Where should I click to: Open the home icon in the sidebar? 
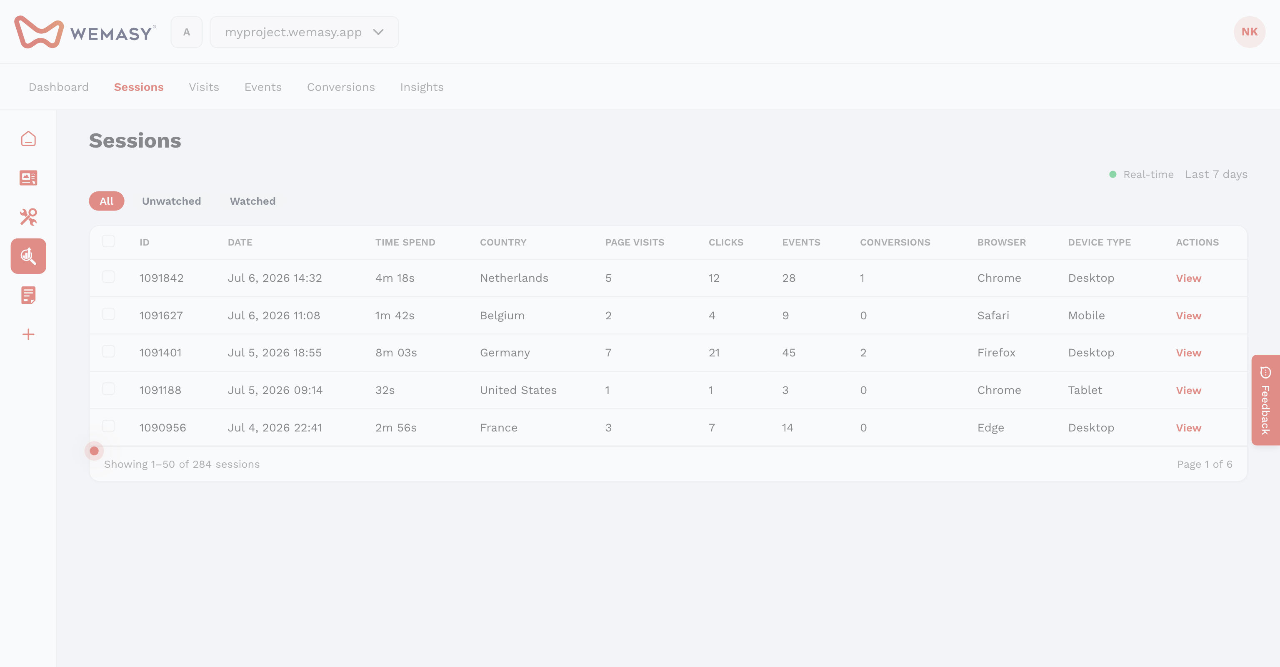tap(28, 139)
